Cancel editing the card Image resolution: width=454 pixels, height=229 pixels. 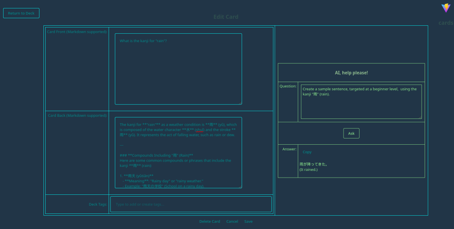coord(232,221)
